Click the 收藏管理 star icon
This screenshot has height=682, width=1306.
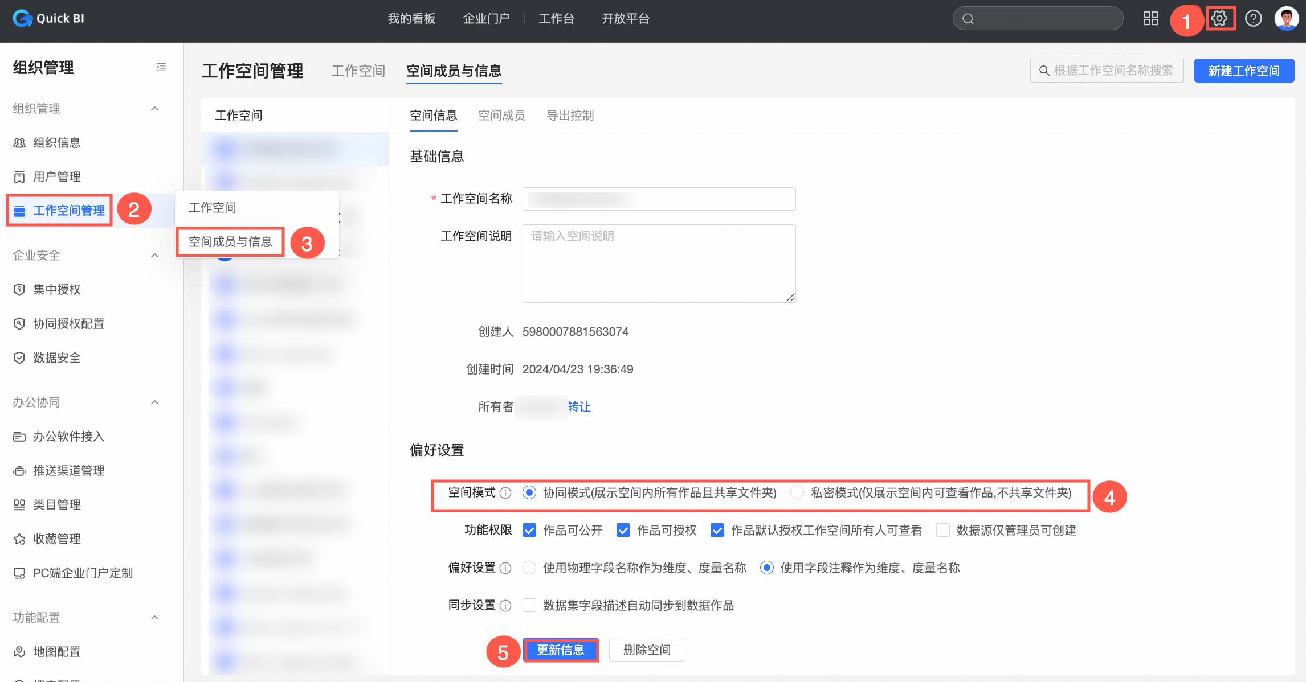[19, 539]
